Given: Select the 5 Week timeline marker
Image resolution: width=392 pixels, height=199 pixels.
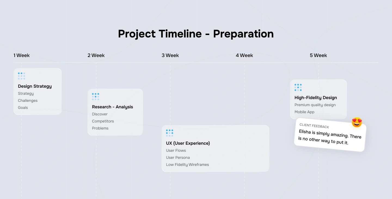Looking at the screenshot, I should [x=318, y=55].
